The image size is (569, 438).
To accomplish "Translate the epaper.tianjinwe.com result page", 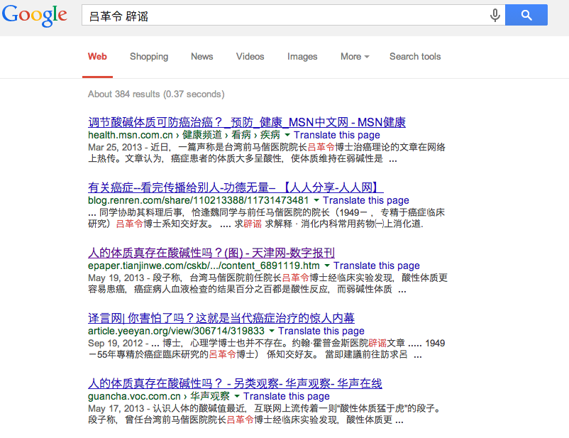I will tap(376, 265).
